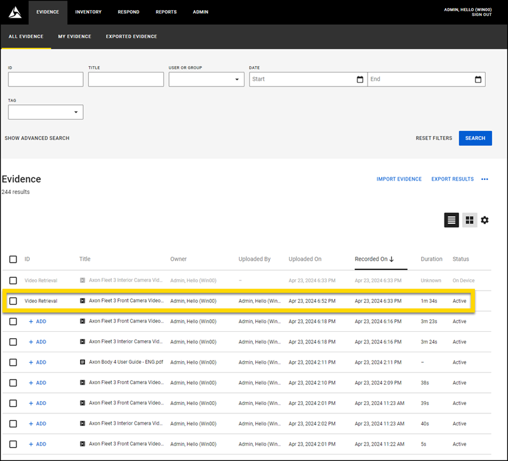Click ADD on the 3m 23s row

click(x=37, y=322)
